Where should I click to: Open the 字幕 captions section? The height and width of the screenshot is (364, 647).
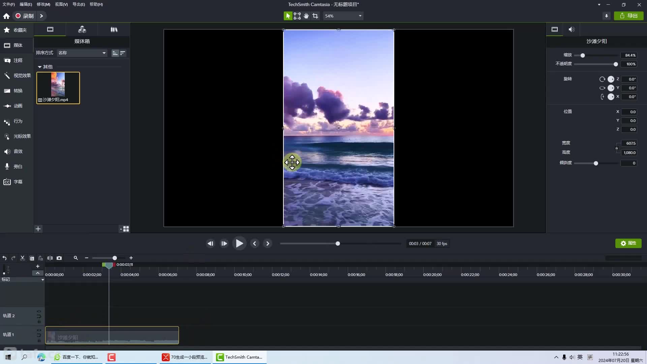point(17,182)
